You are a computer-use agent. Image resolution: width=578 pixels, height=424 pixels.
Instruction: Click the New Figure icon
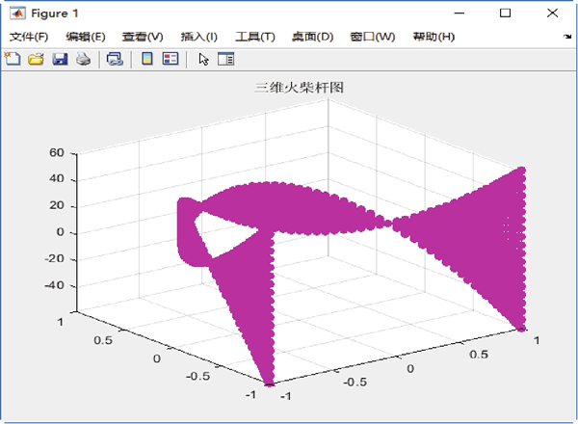tap(13, 59)
